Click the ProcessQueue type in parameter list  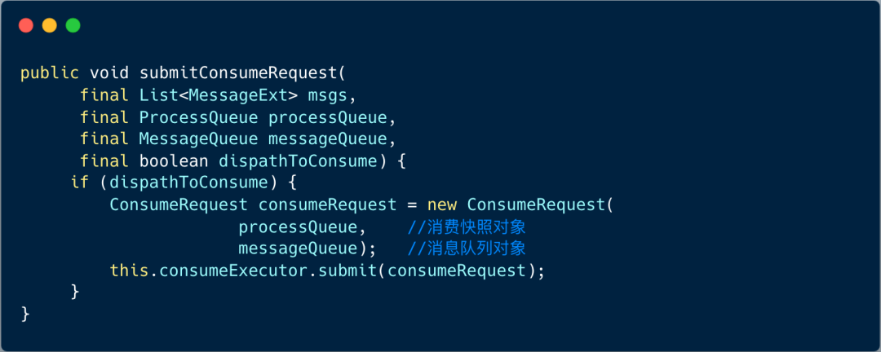point(198,117)
